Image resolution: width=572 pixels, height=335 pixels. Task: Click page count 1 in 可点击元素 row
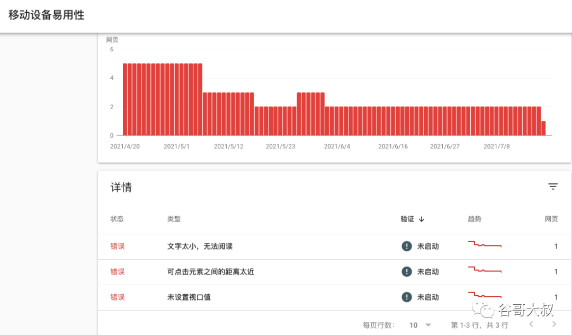(x=556, y=271)
